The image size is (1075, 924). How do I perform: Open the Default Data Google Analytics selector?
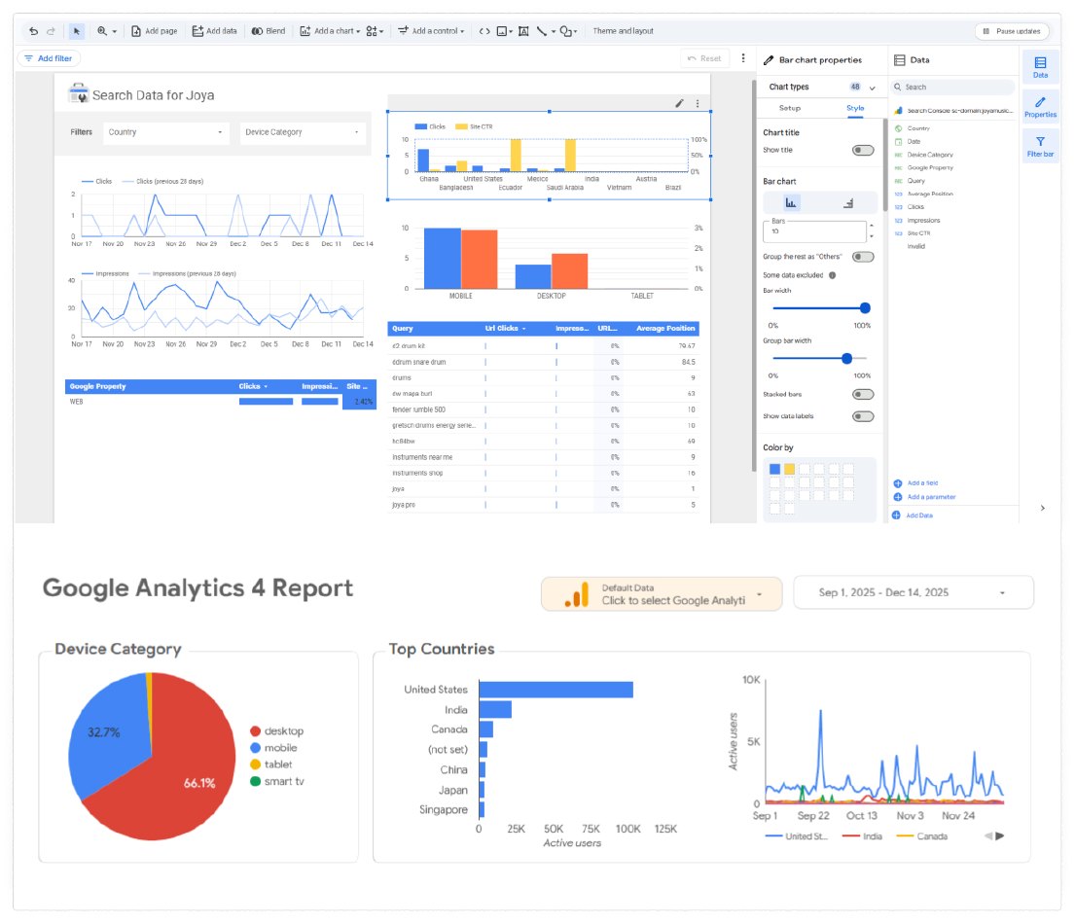coord(662,593)
